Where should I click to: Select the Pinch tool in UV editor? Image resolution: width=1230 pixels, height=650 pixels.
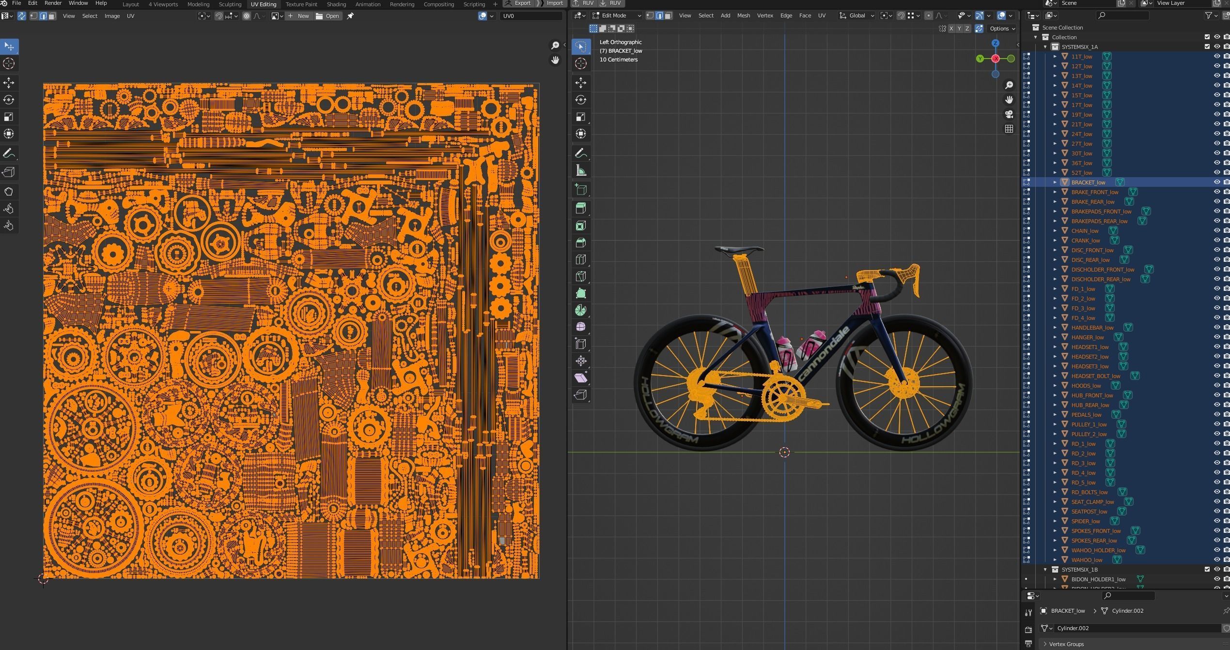tap(9, 226)
